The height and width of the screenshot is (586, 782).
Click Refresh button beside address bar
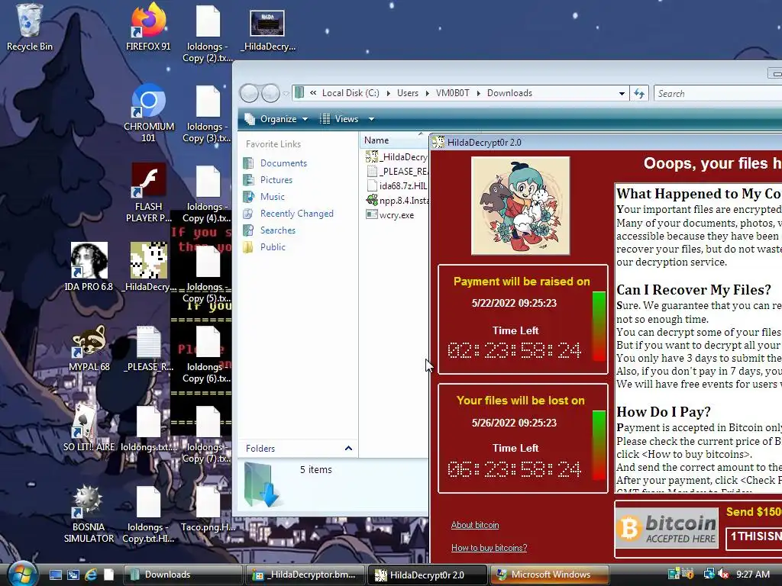[639, 93]
